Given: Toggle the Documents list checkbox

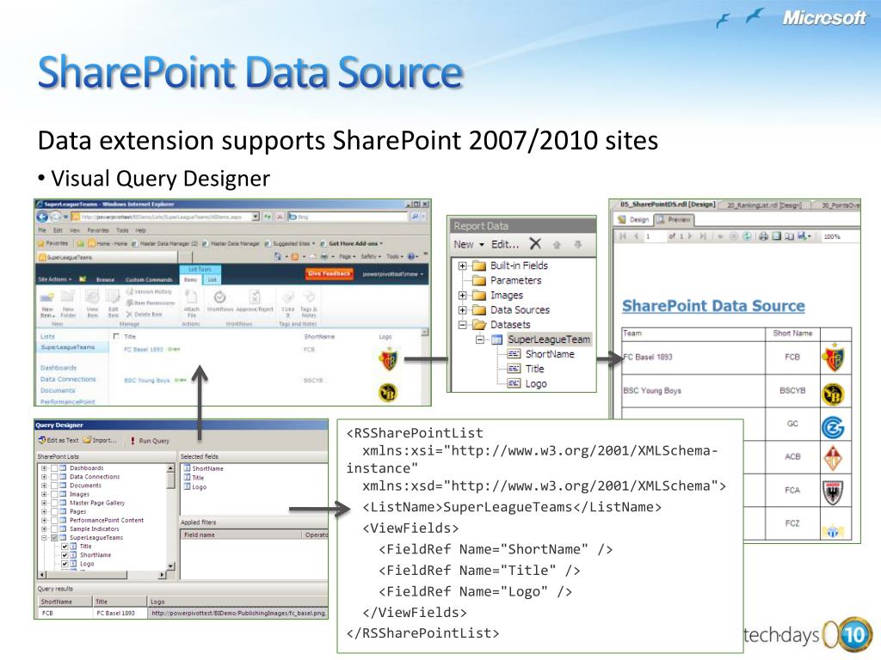Looking at the screenshot, I should (54, 485).
